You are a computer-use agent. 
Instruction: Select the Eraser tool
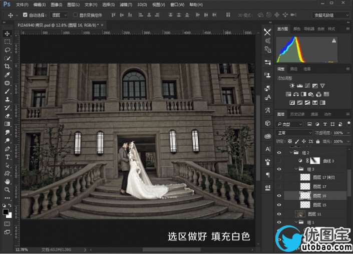[x=7, y=116]
